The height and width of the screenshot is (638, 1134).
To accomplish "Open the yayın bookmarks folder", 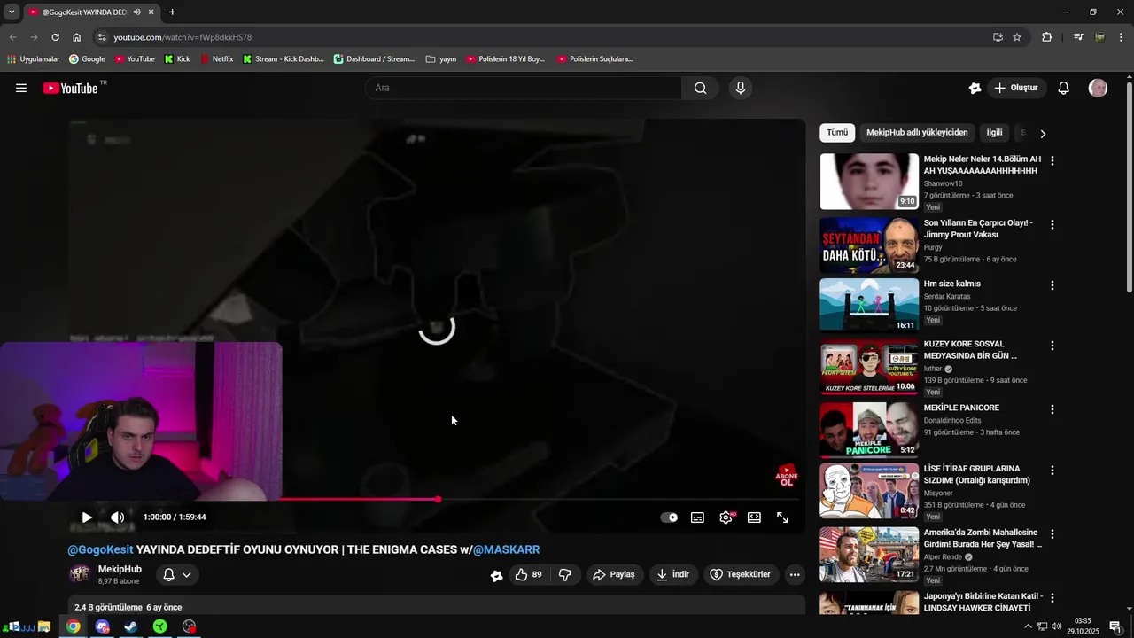I will [441, 59].
